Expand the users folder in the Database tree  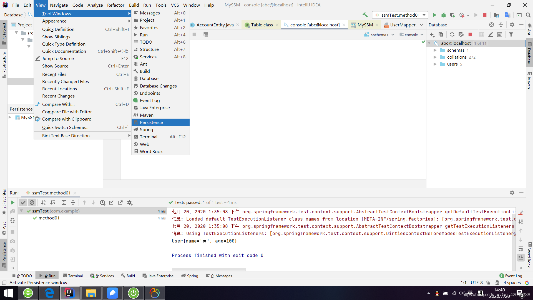pos(435,64)
